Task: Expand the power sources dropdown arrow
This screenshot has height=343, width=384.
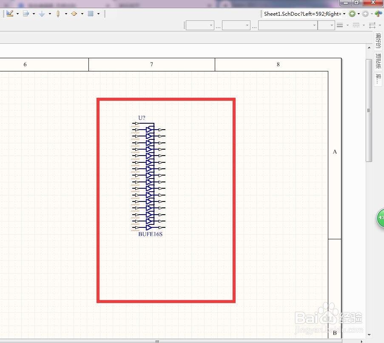Action: pos(50,14)
